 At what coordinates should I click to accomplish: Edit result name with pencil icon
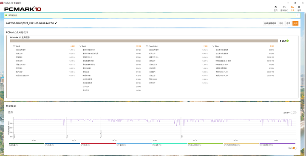pyautogui.click(x=56, y=23)
